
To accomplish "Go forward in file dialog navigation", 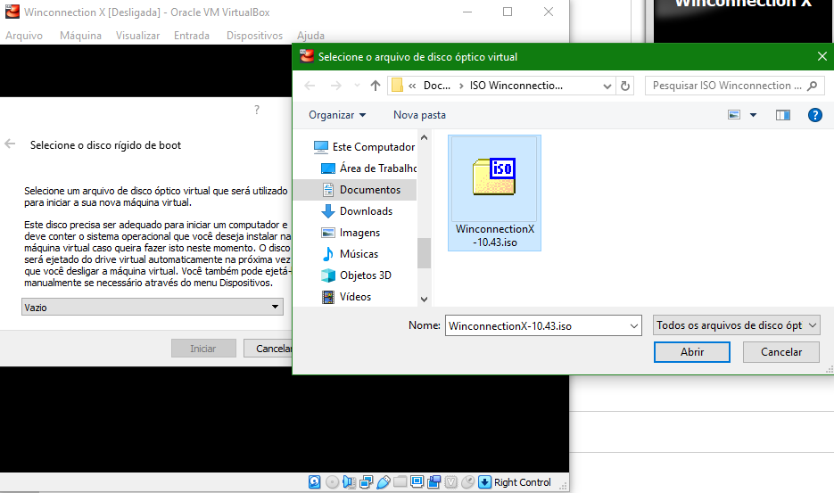I will (x=335, y=86).
